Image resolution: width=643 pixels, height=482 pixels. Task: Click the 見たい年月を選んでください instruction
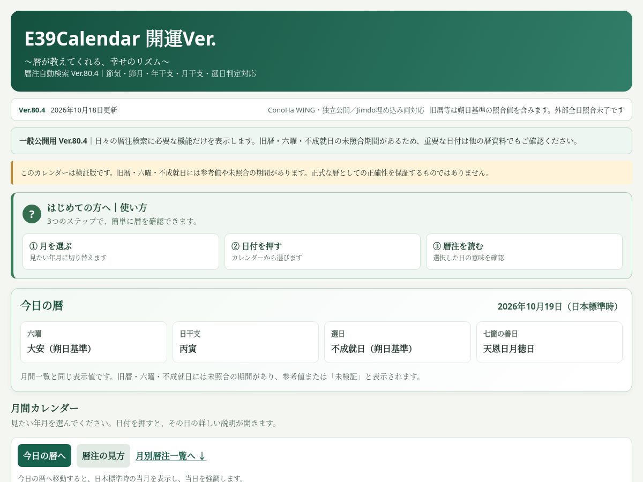coord(145,423)
